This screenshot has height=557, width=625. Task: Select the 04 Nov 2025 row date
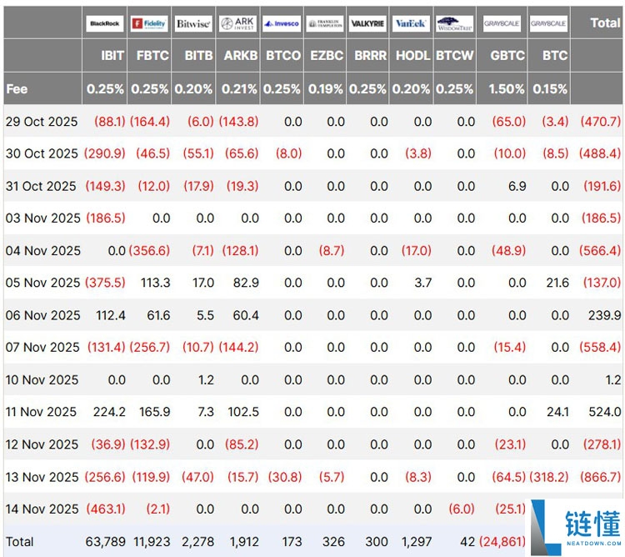43,250
